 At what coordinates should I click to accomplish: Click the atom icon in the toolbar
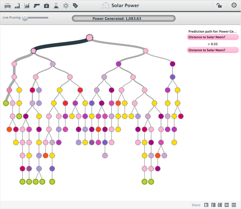(x=66, y=5)
